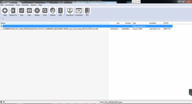Sort by Size column header
192x104 pixels.
click(115, 23)
